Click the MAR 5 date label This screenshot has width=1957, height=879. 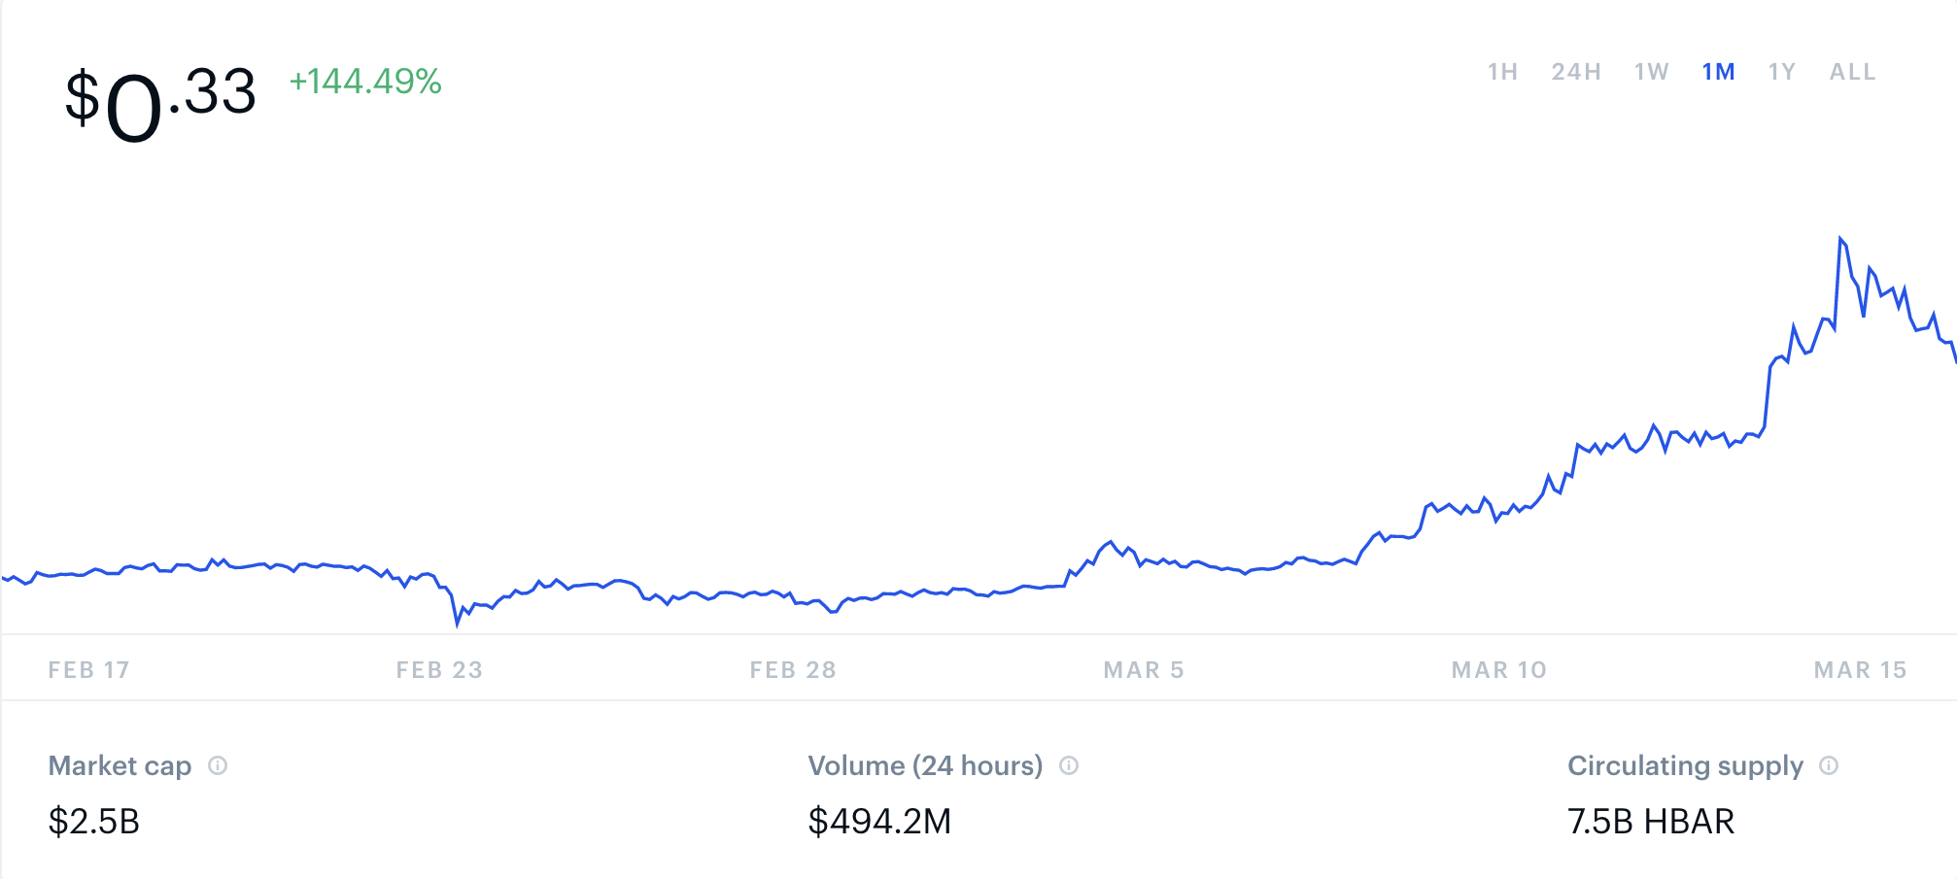1144,670
